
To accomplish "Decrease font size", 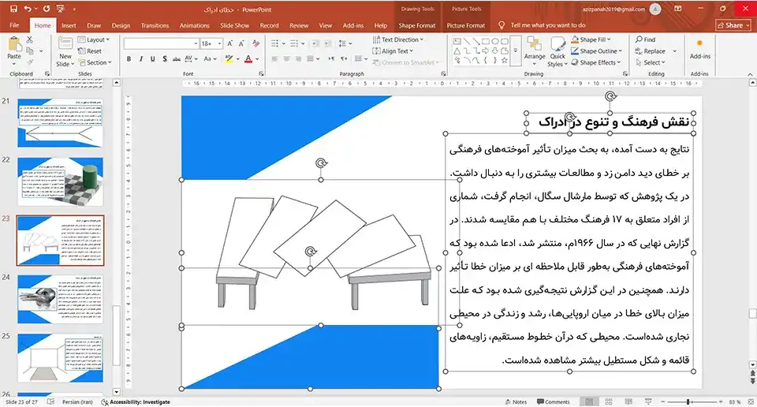I will coord(241,43).
